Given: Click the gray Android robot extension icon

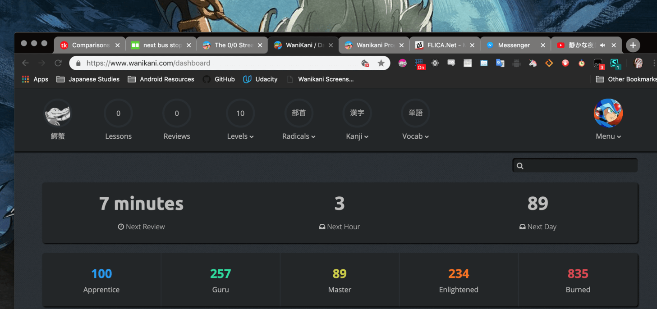Looking at the screenshot, I should click(x=516, y=63).
